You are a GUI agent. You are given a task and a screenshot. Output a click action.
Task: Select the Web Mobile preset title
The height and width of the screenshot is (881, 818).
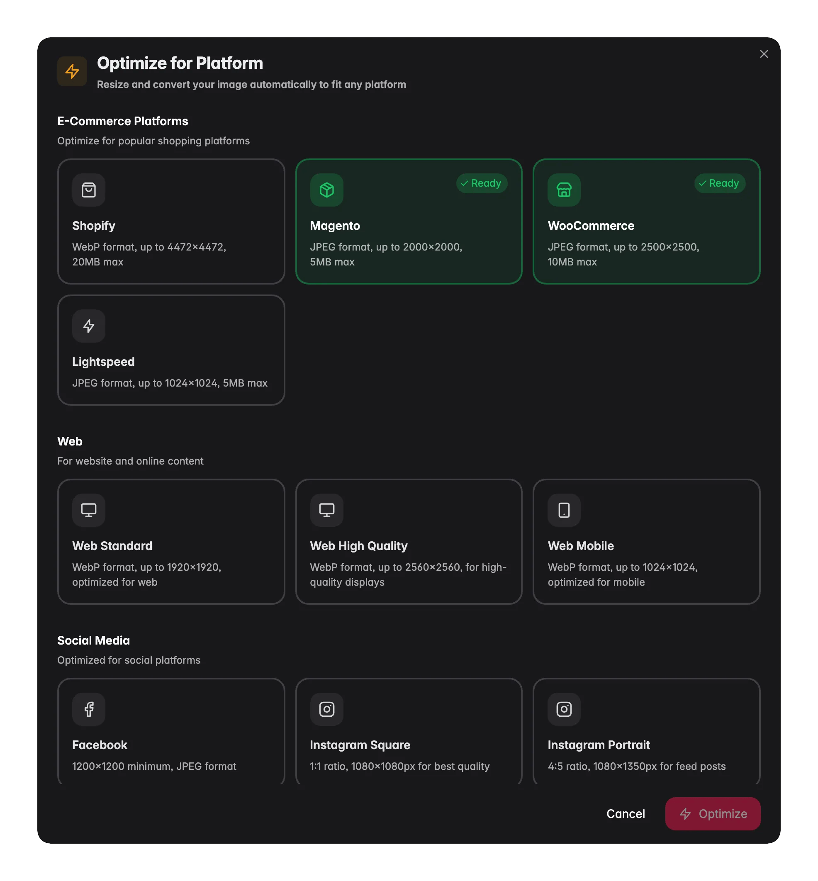[x=581, y=546]
